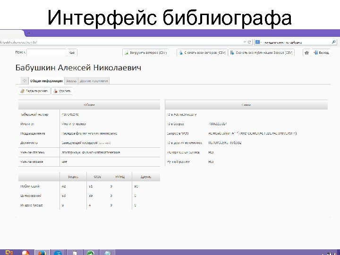Click the Индекс Хирша row label
Screen dimensions: 340x255
coord(32,205)
